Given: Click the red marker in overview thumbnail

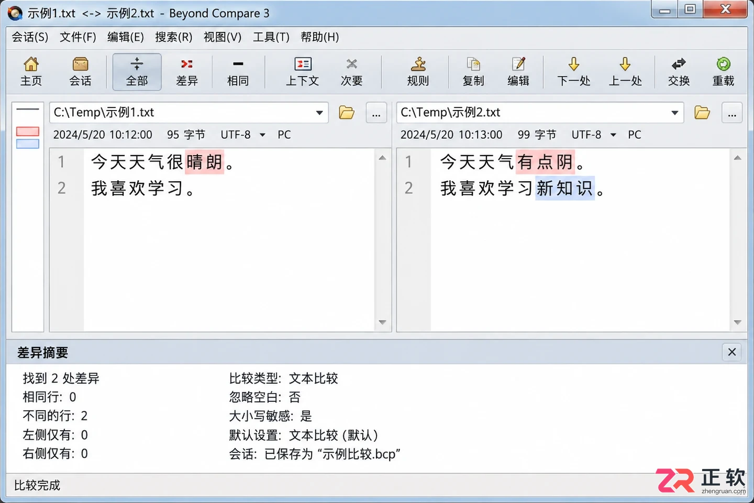Looking at the screenshot, I should pos(28,132).
